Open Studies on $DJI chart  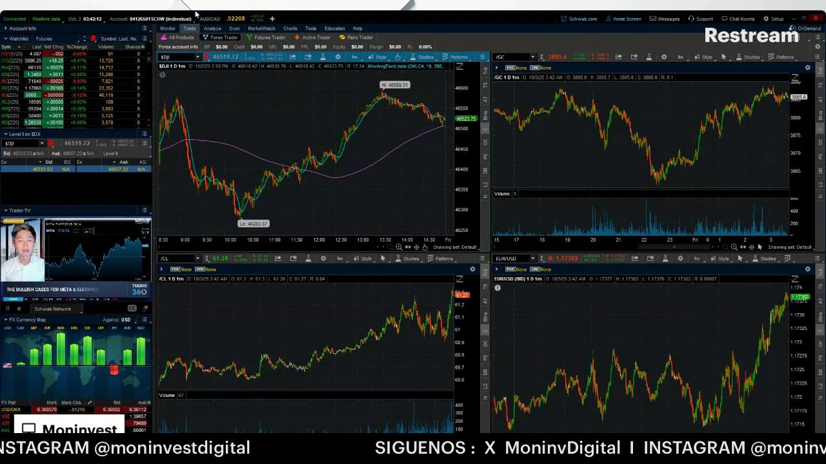coord(422,57)
